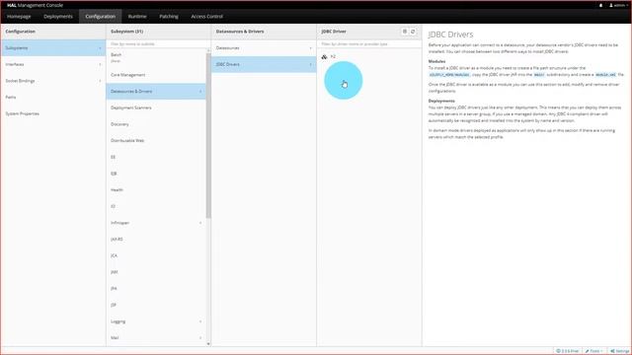Select the Infinispan subsystem

coord(156,223)
